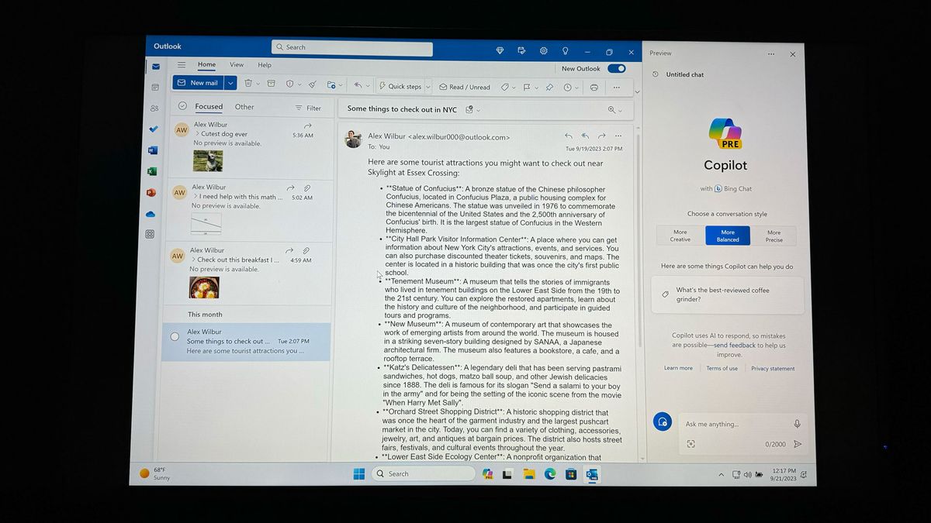This screenshot has width=931, height=523.
Task: Start a new topic in Copilot
Action: coord(662,421)
